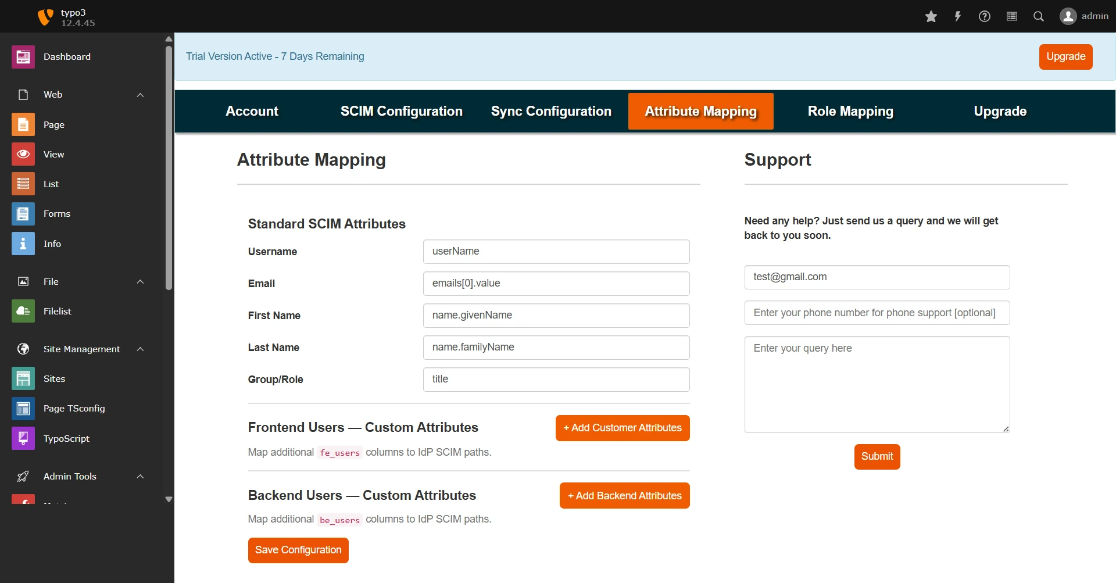Click Add Backend Attributes button

tap(625, 496)
